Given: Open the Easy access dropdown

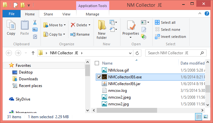Looking at the screenshot, I should [x=113, y=30].
